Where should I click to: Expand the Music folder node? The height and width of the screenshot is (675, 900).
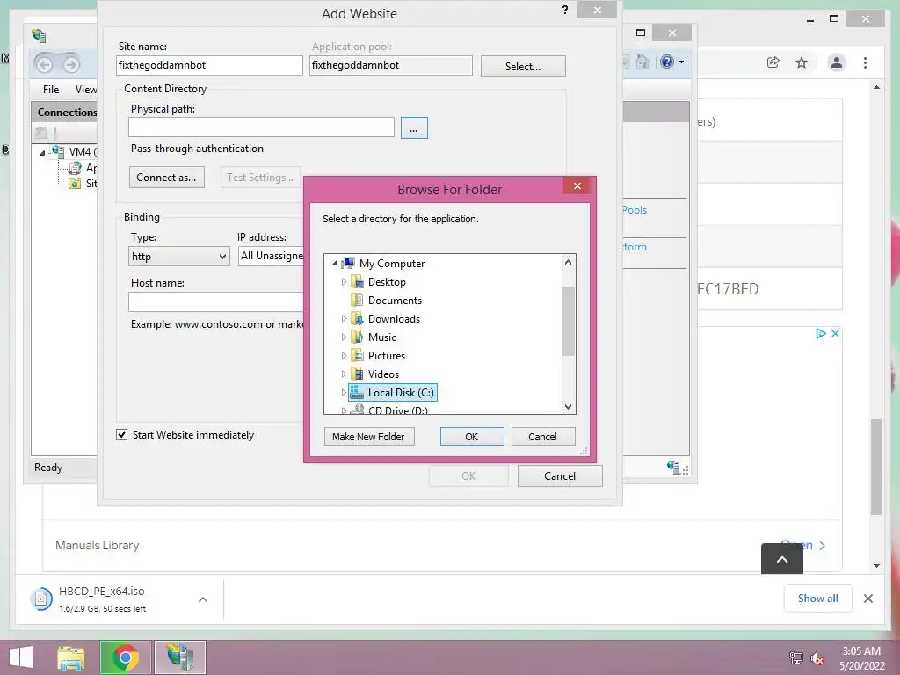(x=344, y=337)
